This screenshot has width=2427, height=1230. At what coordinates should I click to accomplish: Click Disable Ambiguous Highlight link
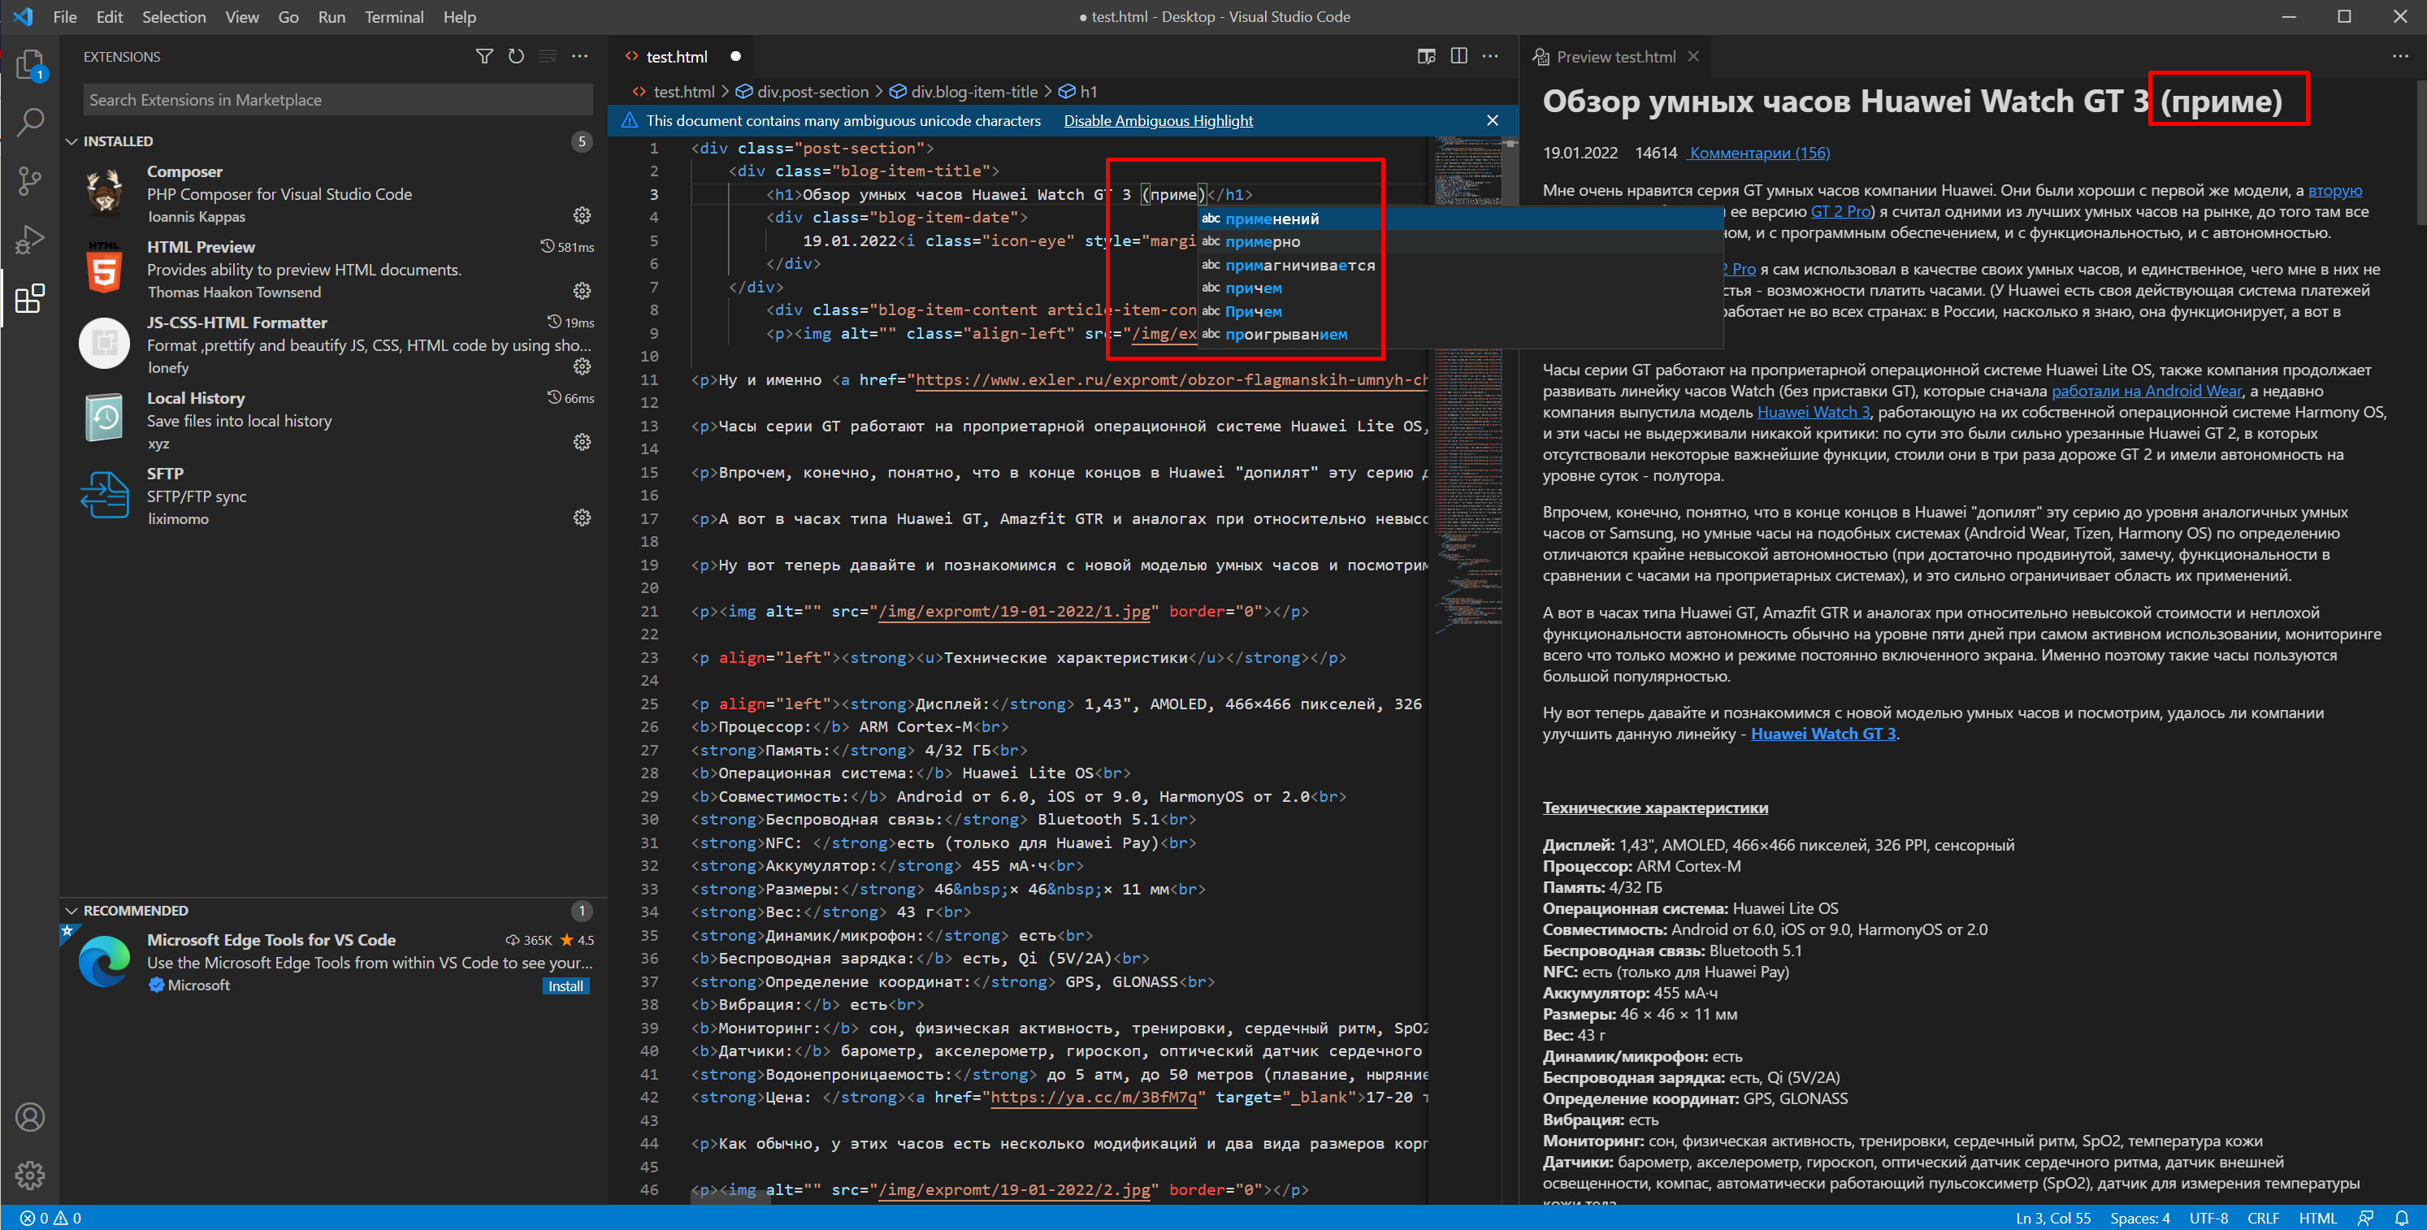(x=1158, y=120)
